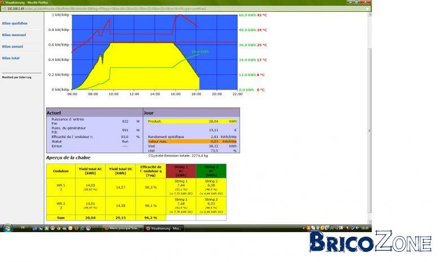440x262 pixels.
Task: Click the Firefox address bar URL
Action: (x=107, y=8)
